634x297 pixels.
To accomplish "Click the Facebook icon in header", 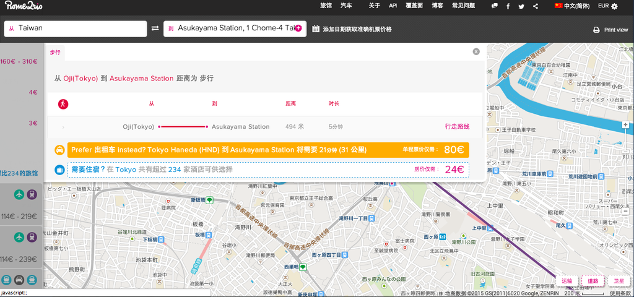I will [x=508, y=6].
